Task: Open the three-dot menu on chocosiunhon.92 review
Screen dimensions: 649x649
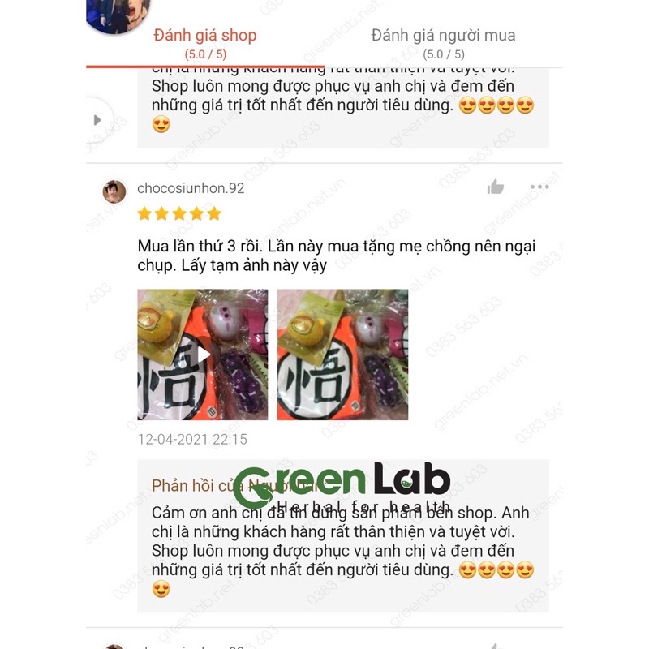Action: coord(539,187)
